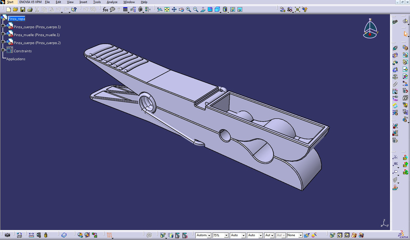Image resolution: width=410 pixels, height=240 pixels.
Task: Select Pinza_muelle (Pinza_muelle.1) in tree
Action: [x=37, y=35]
